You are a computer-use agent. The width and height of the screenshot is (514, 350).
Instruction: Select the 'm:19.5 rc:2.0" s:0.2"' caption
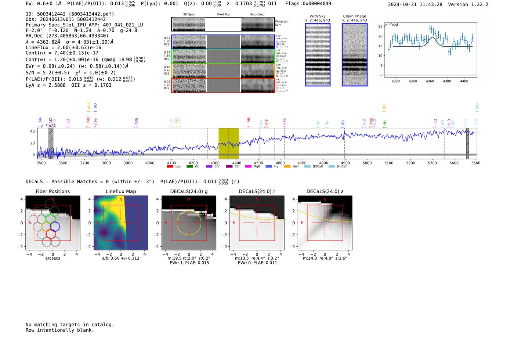click(189, 258)
